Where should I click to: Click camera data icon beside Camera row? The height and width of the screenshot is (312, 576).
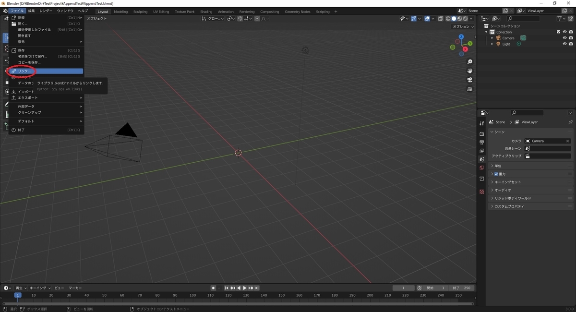[x=523, y=38]
